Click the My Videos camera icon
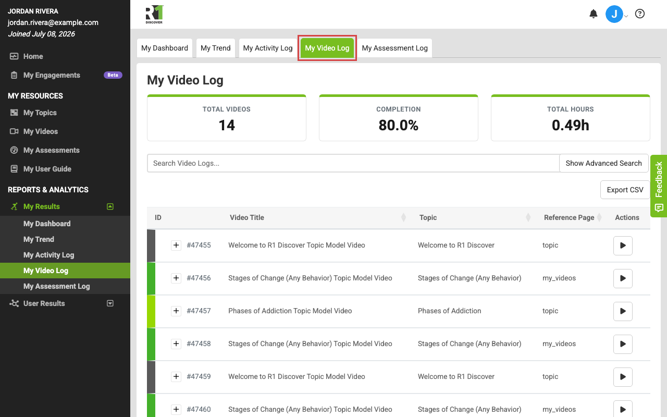Viewport: 667px width, 417px height. coord(14,131)
